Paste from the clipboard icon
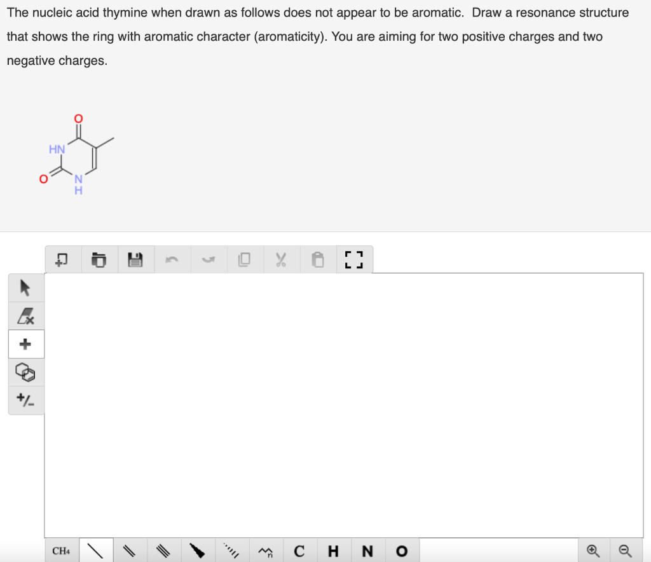 pos(317,259)
